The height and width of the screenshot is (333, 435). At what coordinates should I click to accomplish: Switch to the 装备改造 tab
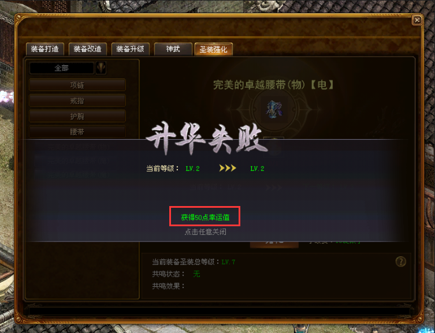[88, 49]
